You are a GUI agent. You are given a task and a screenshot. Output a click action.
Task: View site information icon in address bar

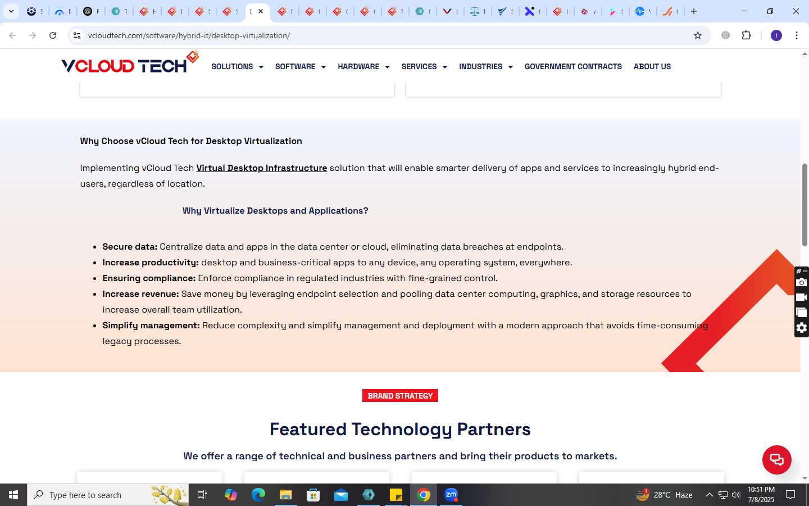click(x=77, y=35)
